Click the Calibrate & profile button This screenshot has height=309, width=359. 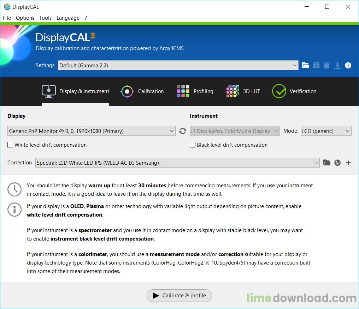click(179, 296)
